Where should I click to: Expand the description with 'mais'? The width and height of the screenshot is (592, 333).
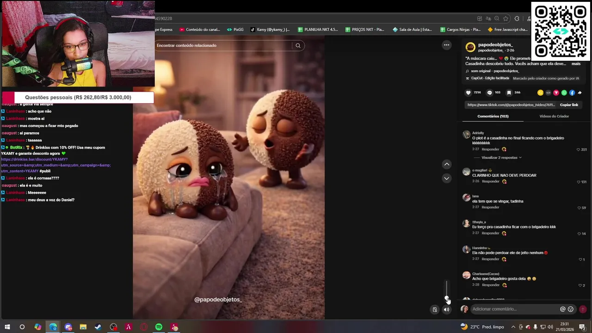click(576, 64)
